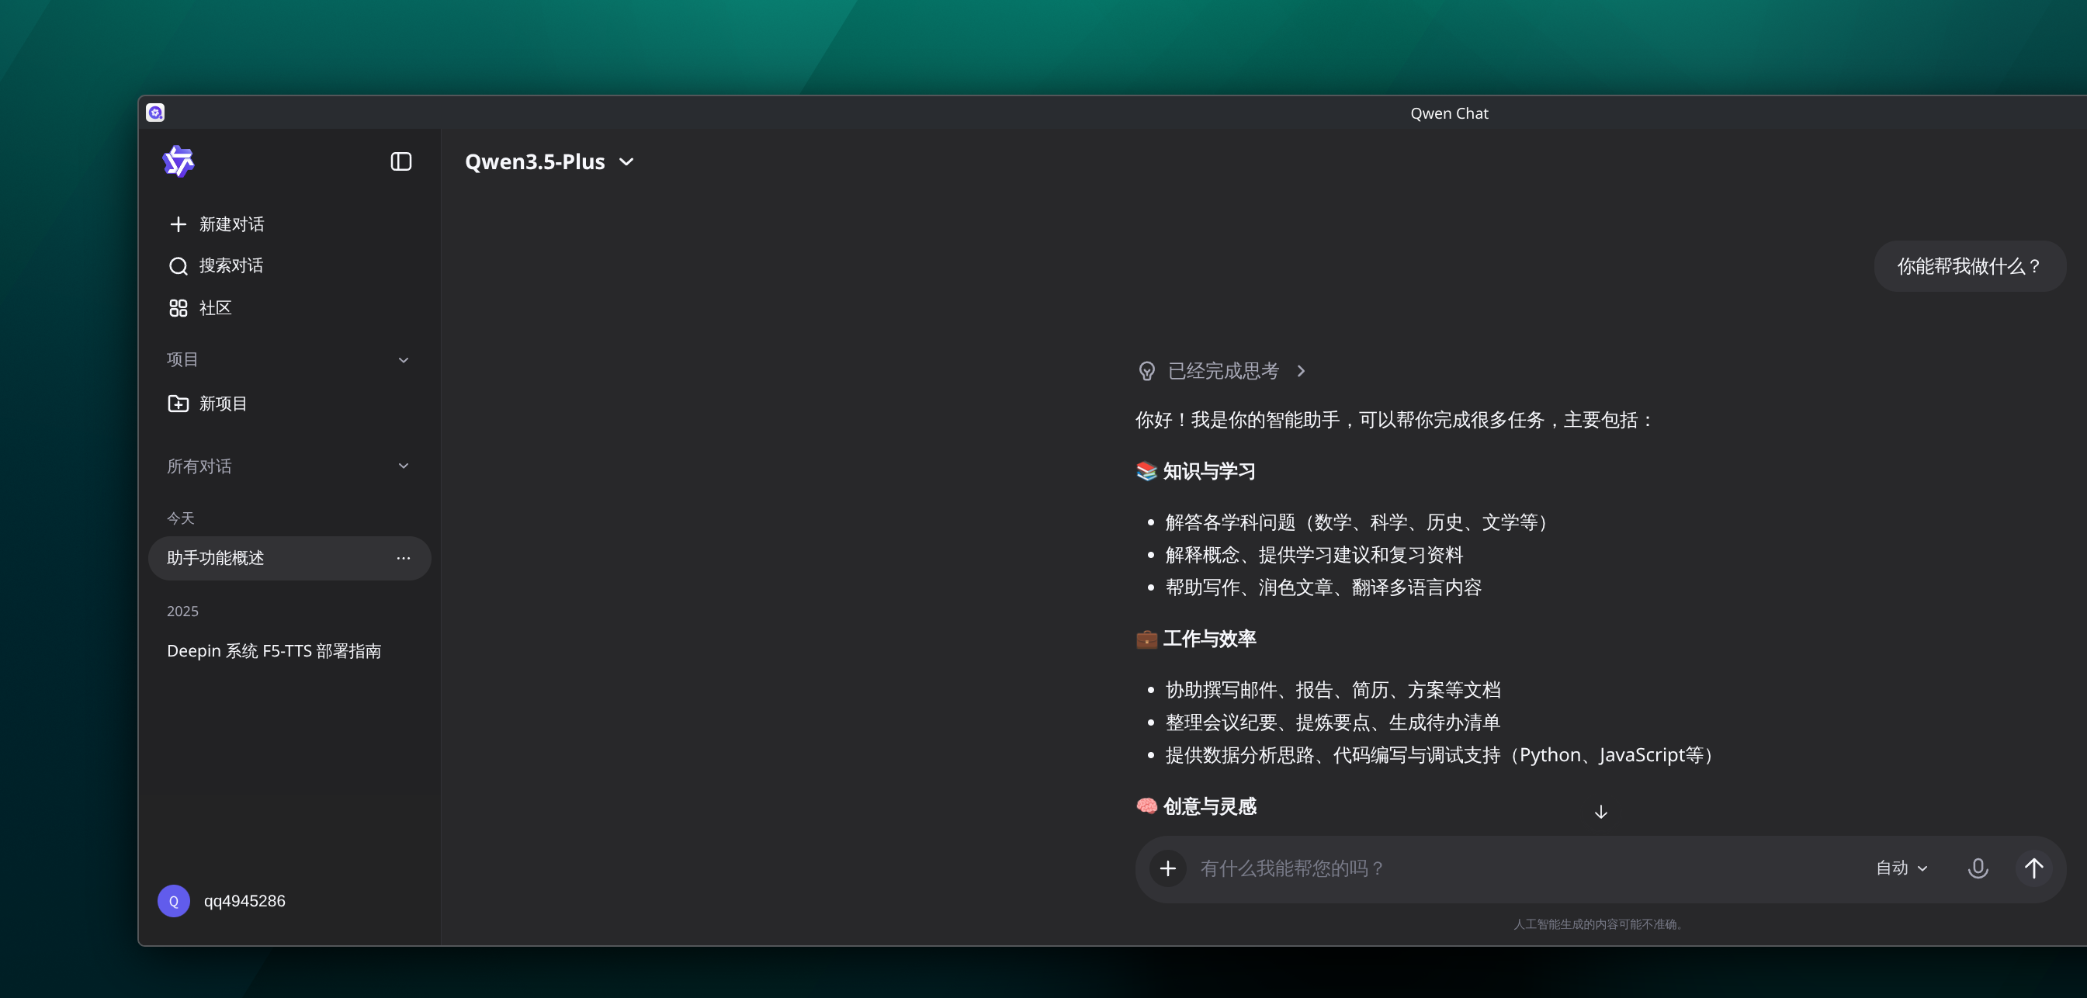
Task: Create a new project via 新项目
Action: (x=222, y=404)
